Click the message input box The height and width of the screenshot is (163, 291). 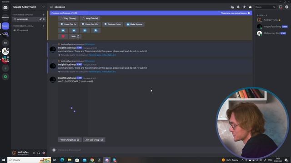pyautogui.click(x=137, y=150)
